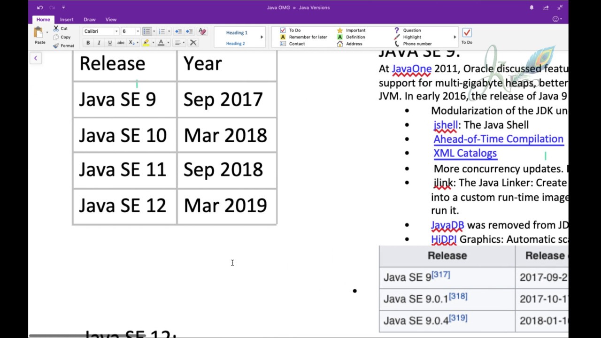Image resolution: width=601 pixels, height=338 pixels.
Task: Apply the Important star tag
Action: coord(351,30)
